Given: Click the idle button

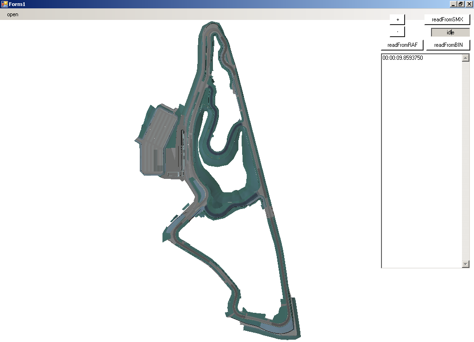Looking at the screenshot, I should 450,32.
